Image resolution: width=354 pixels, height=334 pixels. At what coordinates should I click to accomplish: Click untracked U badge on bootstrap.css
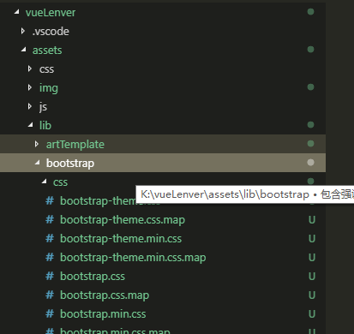[312, 277]
